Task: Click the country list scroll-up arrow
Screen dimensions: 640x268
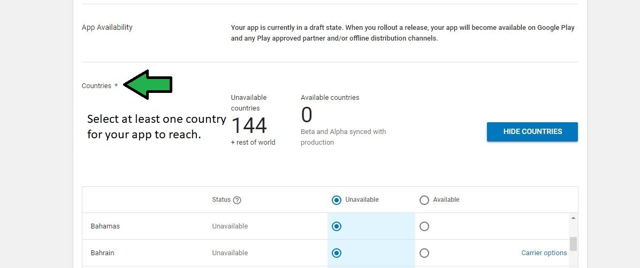Action: pyautogui.click(x=573, y=218)
